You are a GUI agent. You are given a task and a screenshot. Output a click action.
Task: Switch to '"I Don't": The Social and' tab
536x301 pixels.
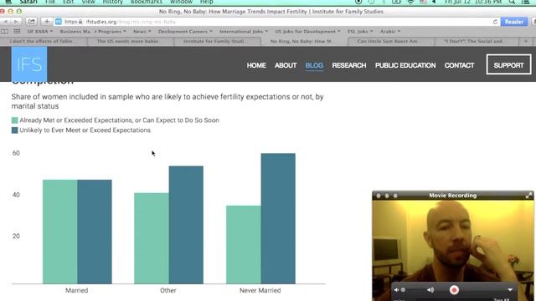point(477,41)
